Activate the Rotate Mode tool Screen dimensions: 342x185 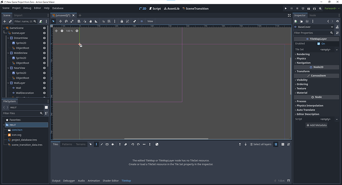point(66,21)
